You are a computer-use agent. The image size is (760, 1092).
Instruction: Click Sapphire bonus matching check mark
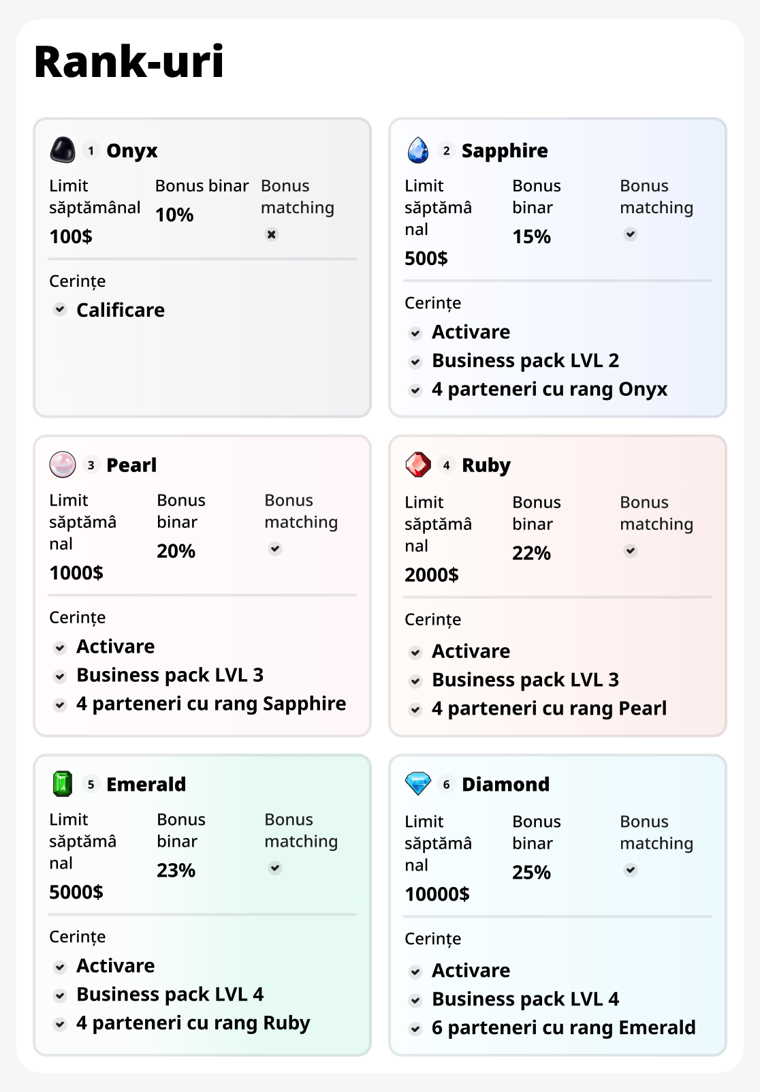631,234
